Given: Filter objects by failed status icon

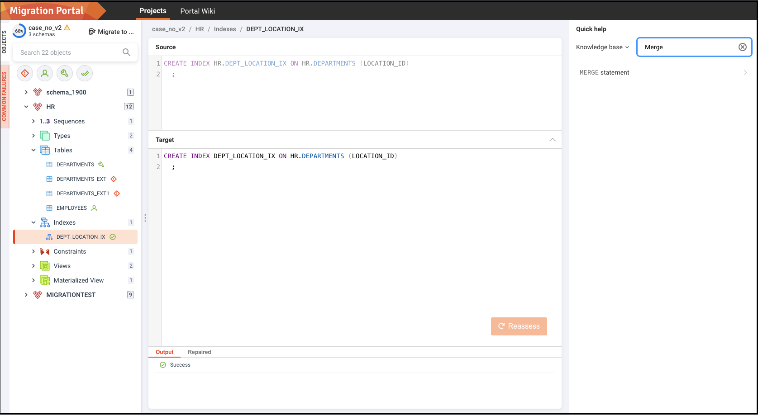Looking at the screenshot, I should [x=25, y=73].
